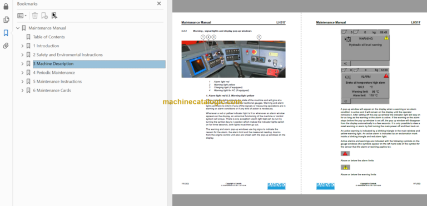Click bookmark icon beside 1 Introduction
This screenshot has height=206, width=427.
point(28,46)
